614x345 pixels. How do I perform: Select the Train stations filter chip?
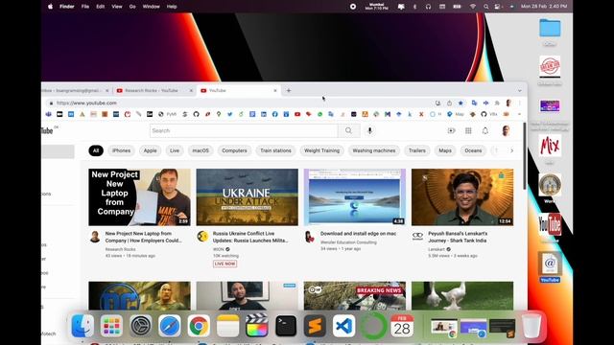click(275, 150)
